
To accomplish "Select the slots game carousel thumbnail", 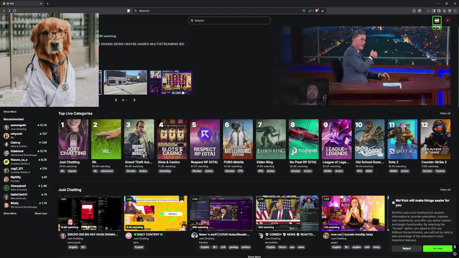I will [x=171, y=82].
